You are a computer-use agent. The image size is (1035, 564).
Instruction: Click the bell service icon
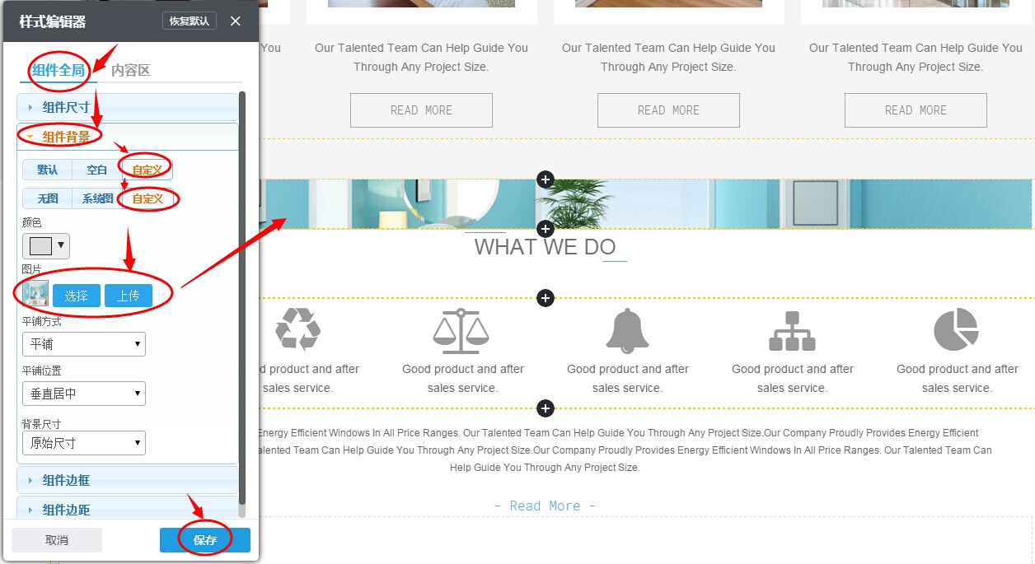(627, 330)
